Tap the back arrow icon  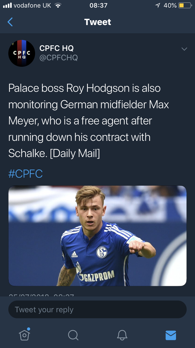click(x=10, y=22)
